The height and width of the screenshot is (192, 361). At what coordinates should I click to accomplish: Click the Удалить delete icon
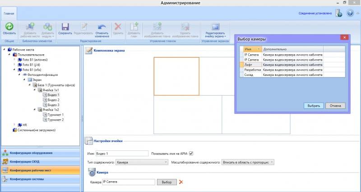pyautogui.click(x=118, y=27)
